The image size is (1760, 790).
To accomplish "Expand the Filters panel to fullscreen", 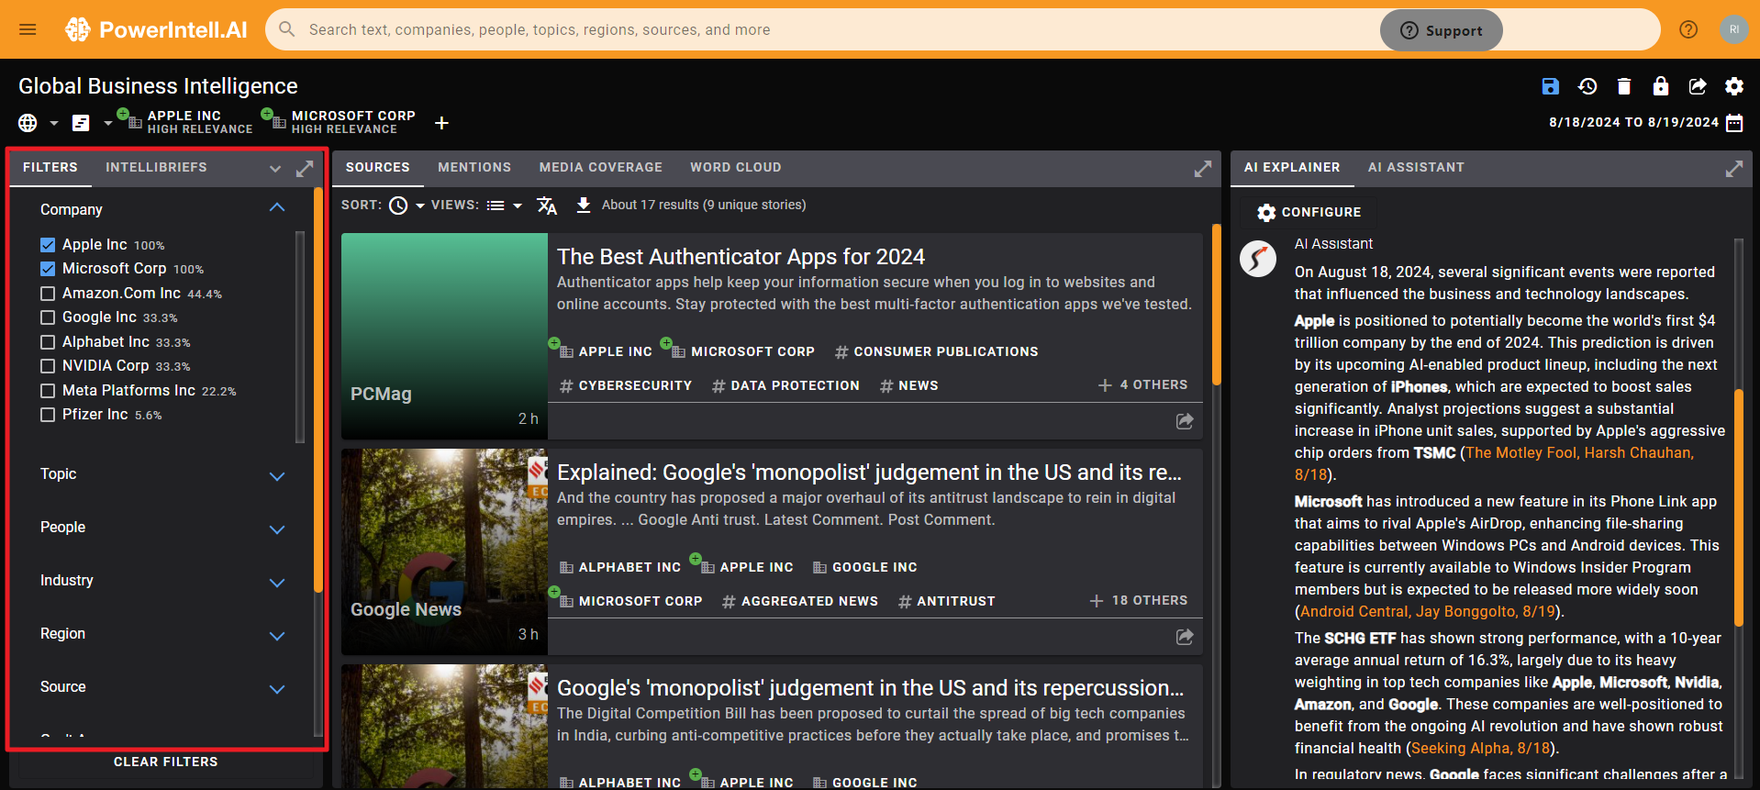I will [305, 169].
